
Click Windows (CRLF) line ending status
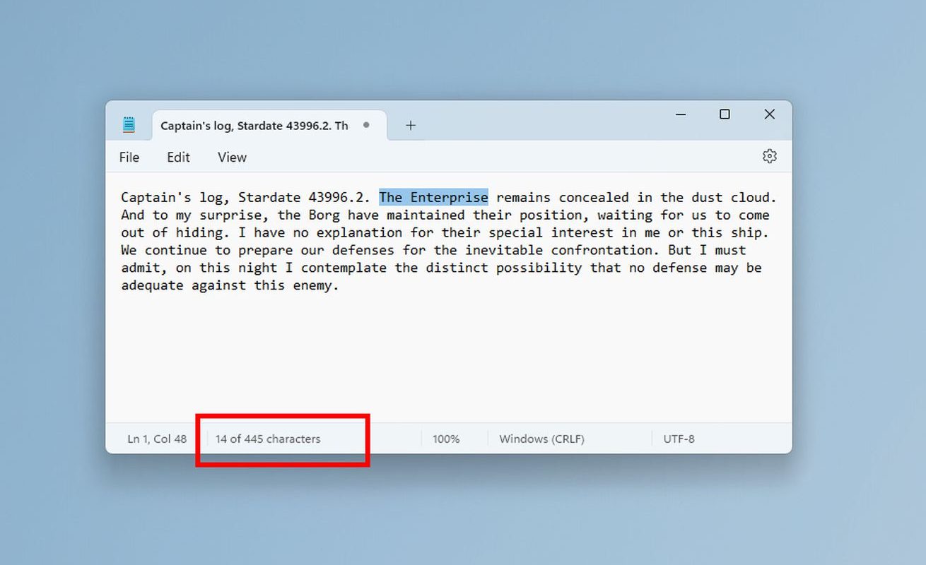(x=541, y=439)
